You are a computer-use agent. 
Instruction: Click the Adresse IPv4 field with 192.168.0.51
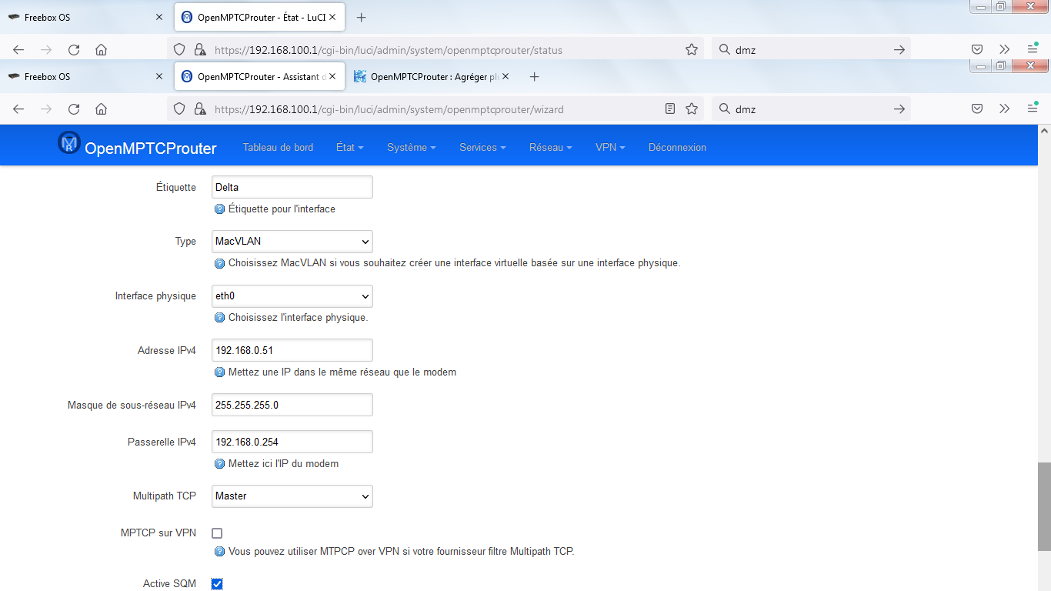292,350
